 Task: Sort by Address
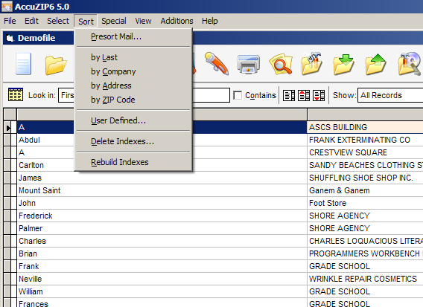133,85
